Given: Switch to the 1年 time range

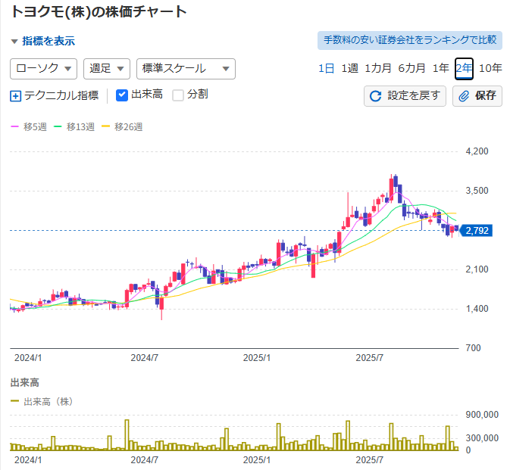Looking at the screenshot, I should [x=440, y=68].
